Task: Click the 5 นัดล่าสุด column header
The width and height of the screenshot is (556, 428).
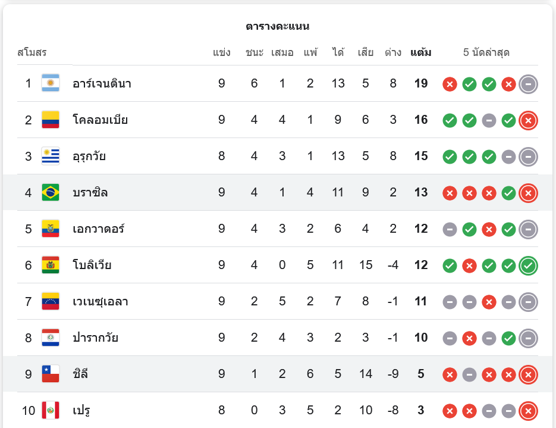Action: (486, 52)
